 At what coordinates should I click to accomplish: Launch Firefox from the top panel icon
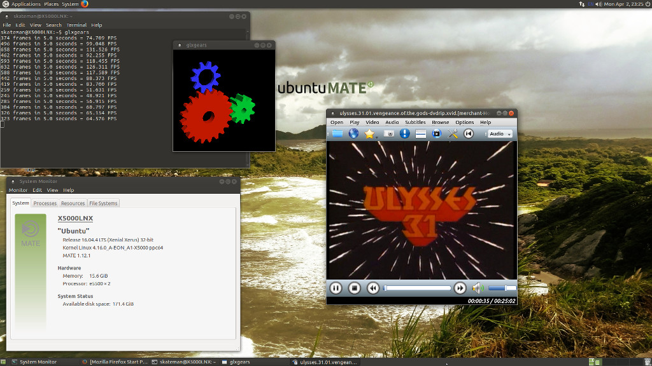85,4
